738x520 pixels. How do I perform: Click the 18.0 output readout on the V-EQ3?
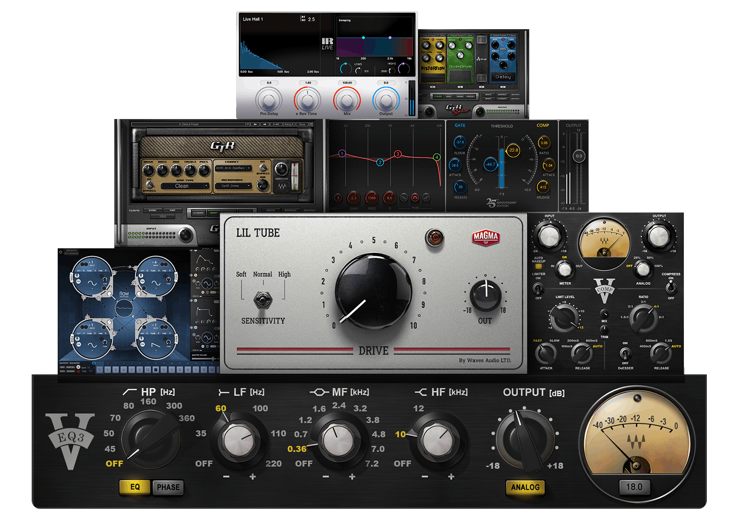(x=635, y=487)
